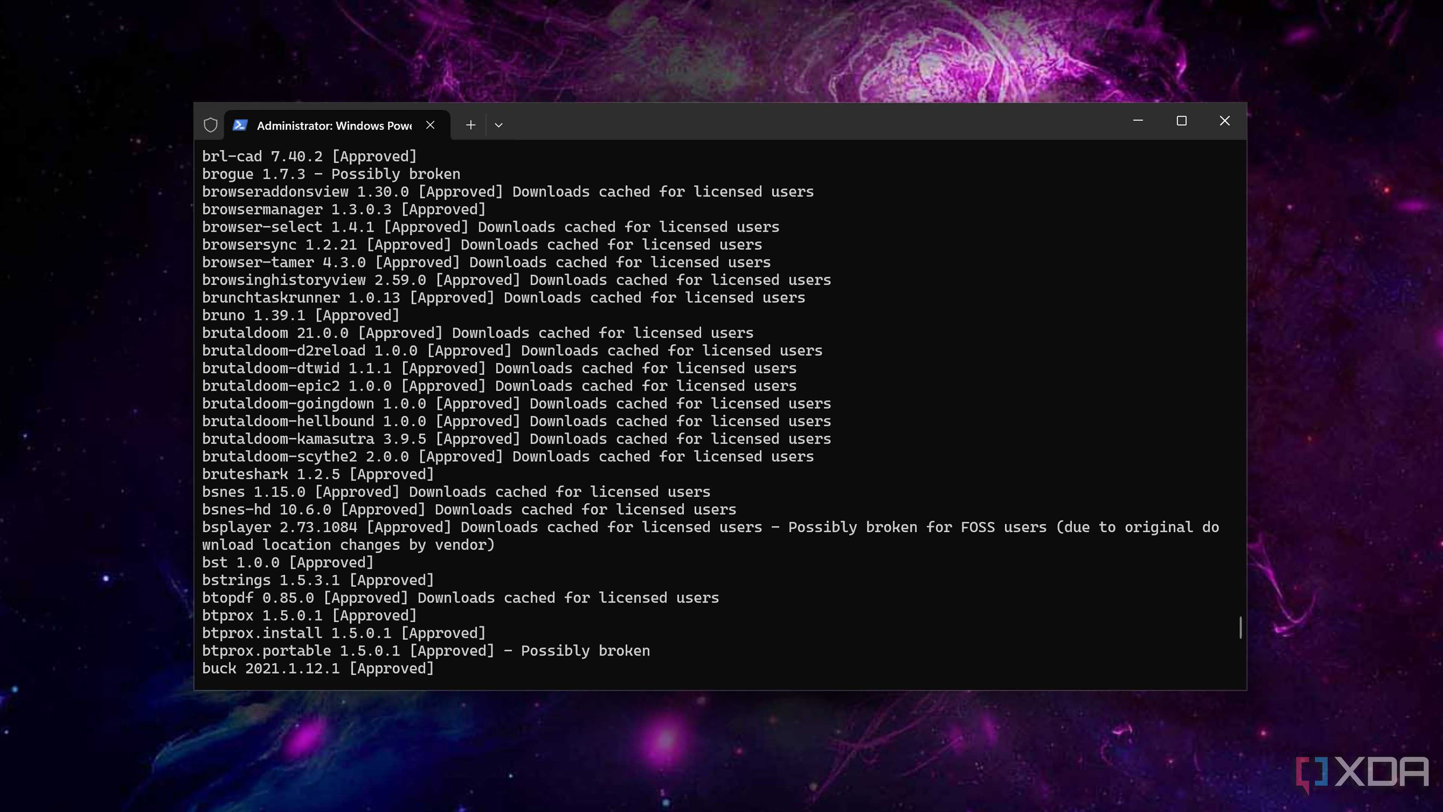
Task: Close the Administrator PowerShell tab
Action: [430, 125]
